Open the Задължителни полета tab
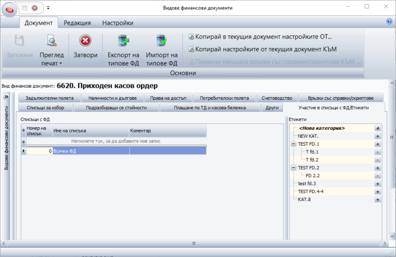396x257 pixels. tap(50, 98)
